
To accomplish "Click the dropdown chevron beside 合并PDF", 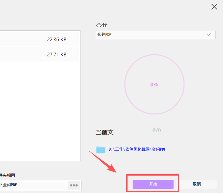I will (209, 35).
